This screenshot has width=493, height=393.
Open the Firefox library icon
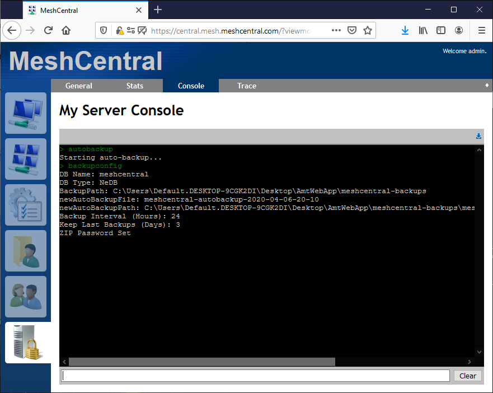(423, 31)
